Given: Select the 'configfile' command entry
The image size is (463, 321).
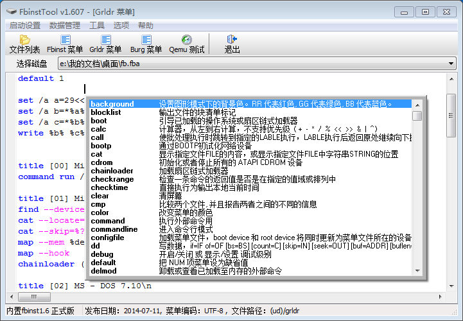Looking at the screenshot, I should point(250,238).
